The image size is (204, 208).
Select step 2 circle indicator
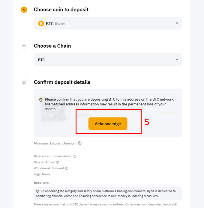[24, 46]
